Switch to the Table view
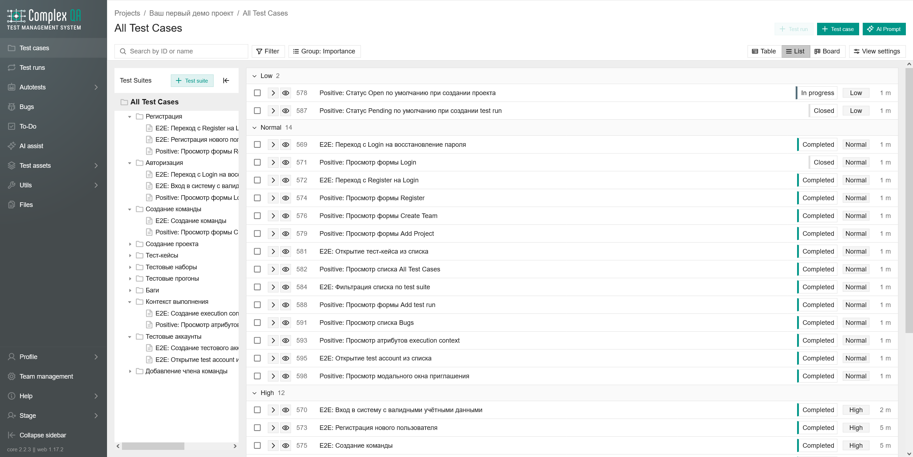The width and height of the screenshot is (913, 457). click(x=764, y=51)
